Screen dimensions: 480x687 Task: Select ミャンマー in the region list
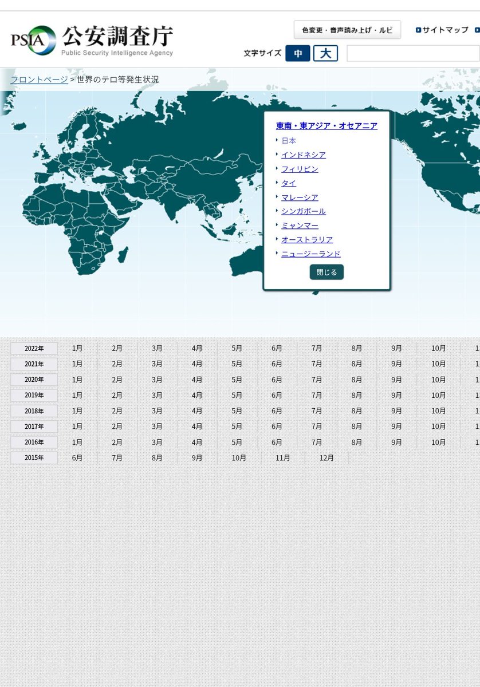300,226
